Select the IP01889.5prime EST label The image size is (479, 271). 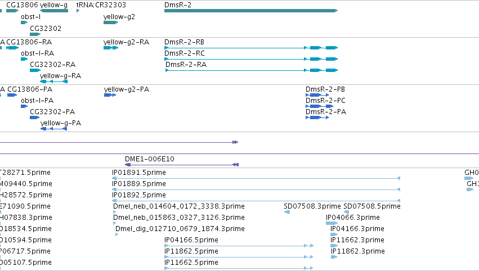click(x=139, y=184)
